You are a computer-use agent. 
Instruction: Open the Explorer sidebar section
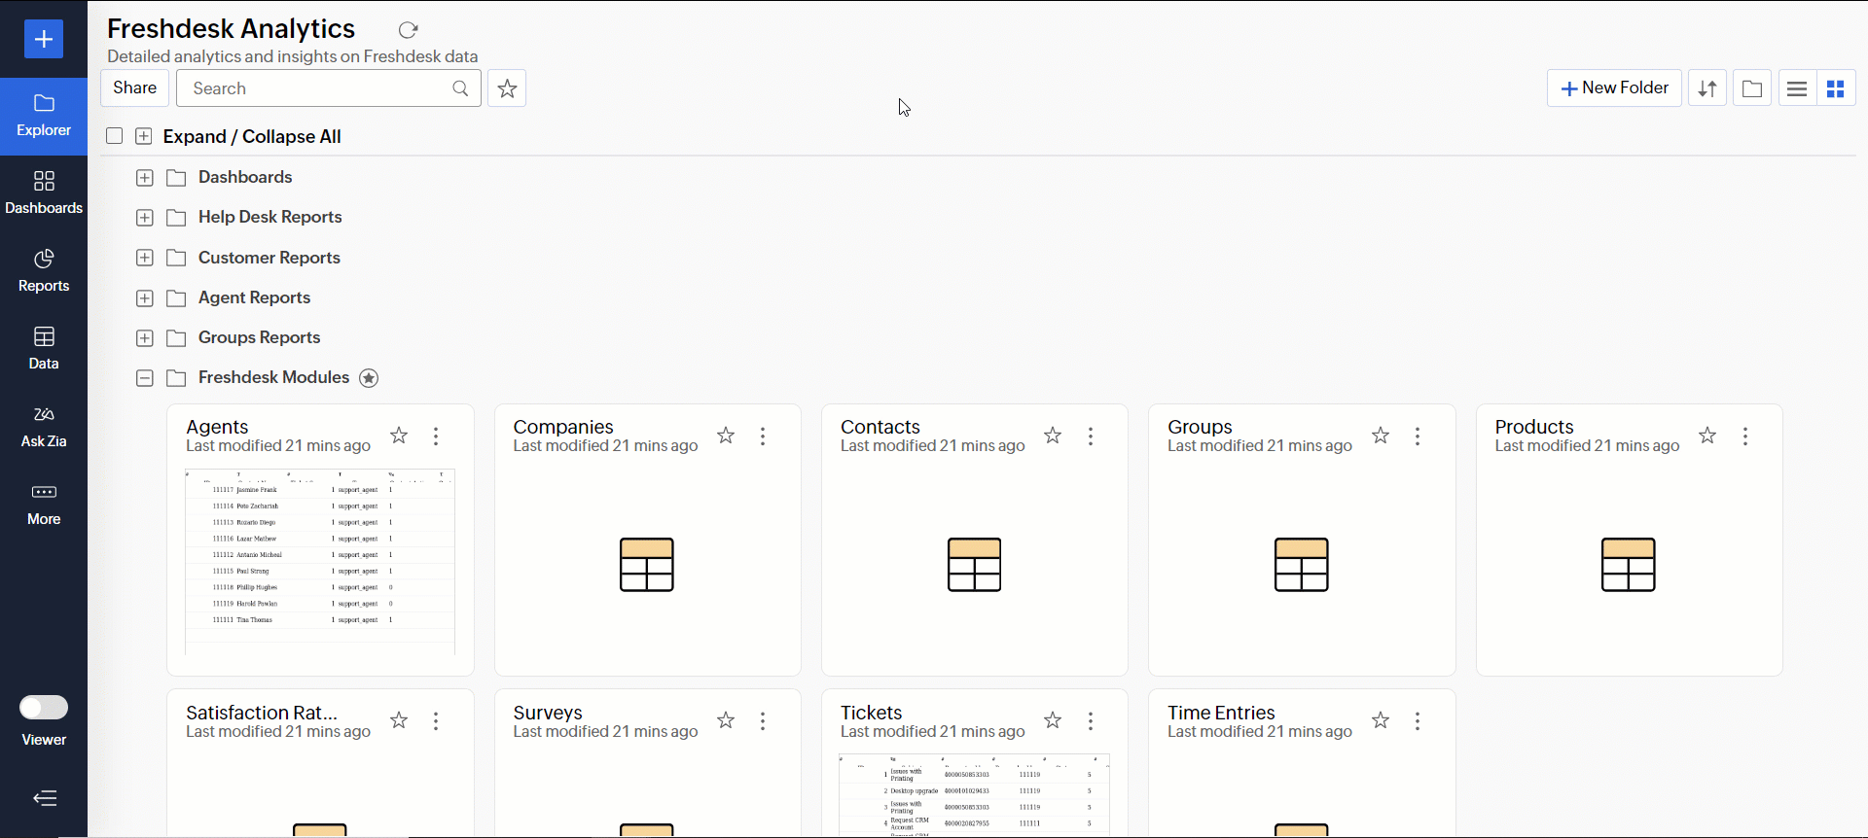tap(44, 116)
